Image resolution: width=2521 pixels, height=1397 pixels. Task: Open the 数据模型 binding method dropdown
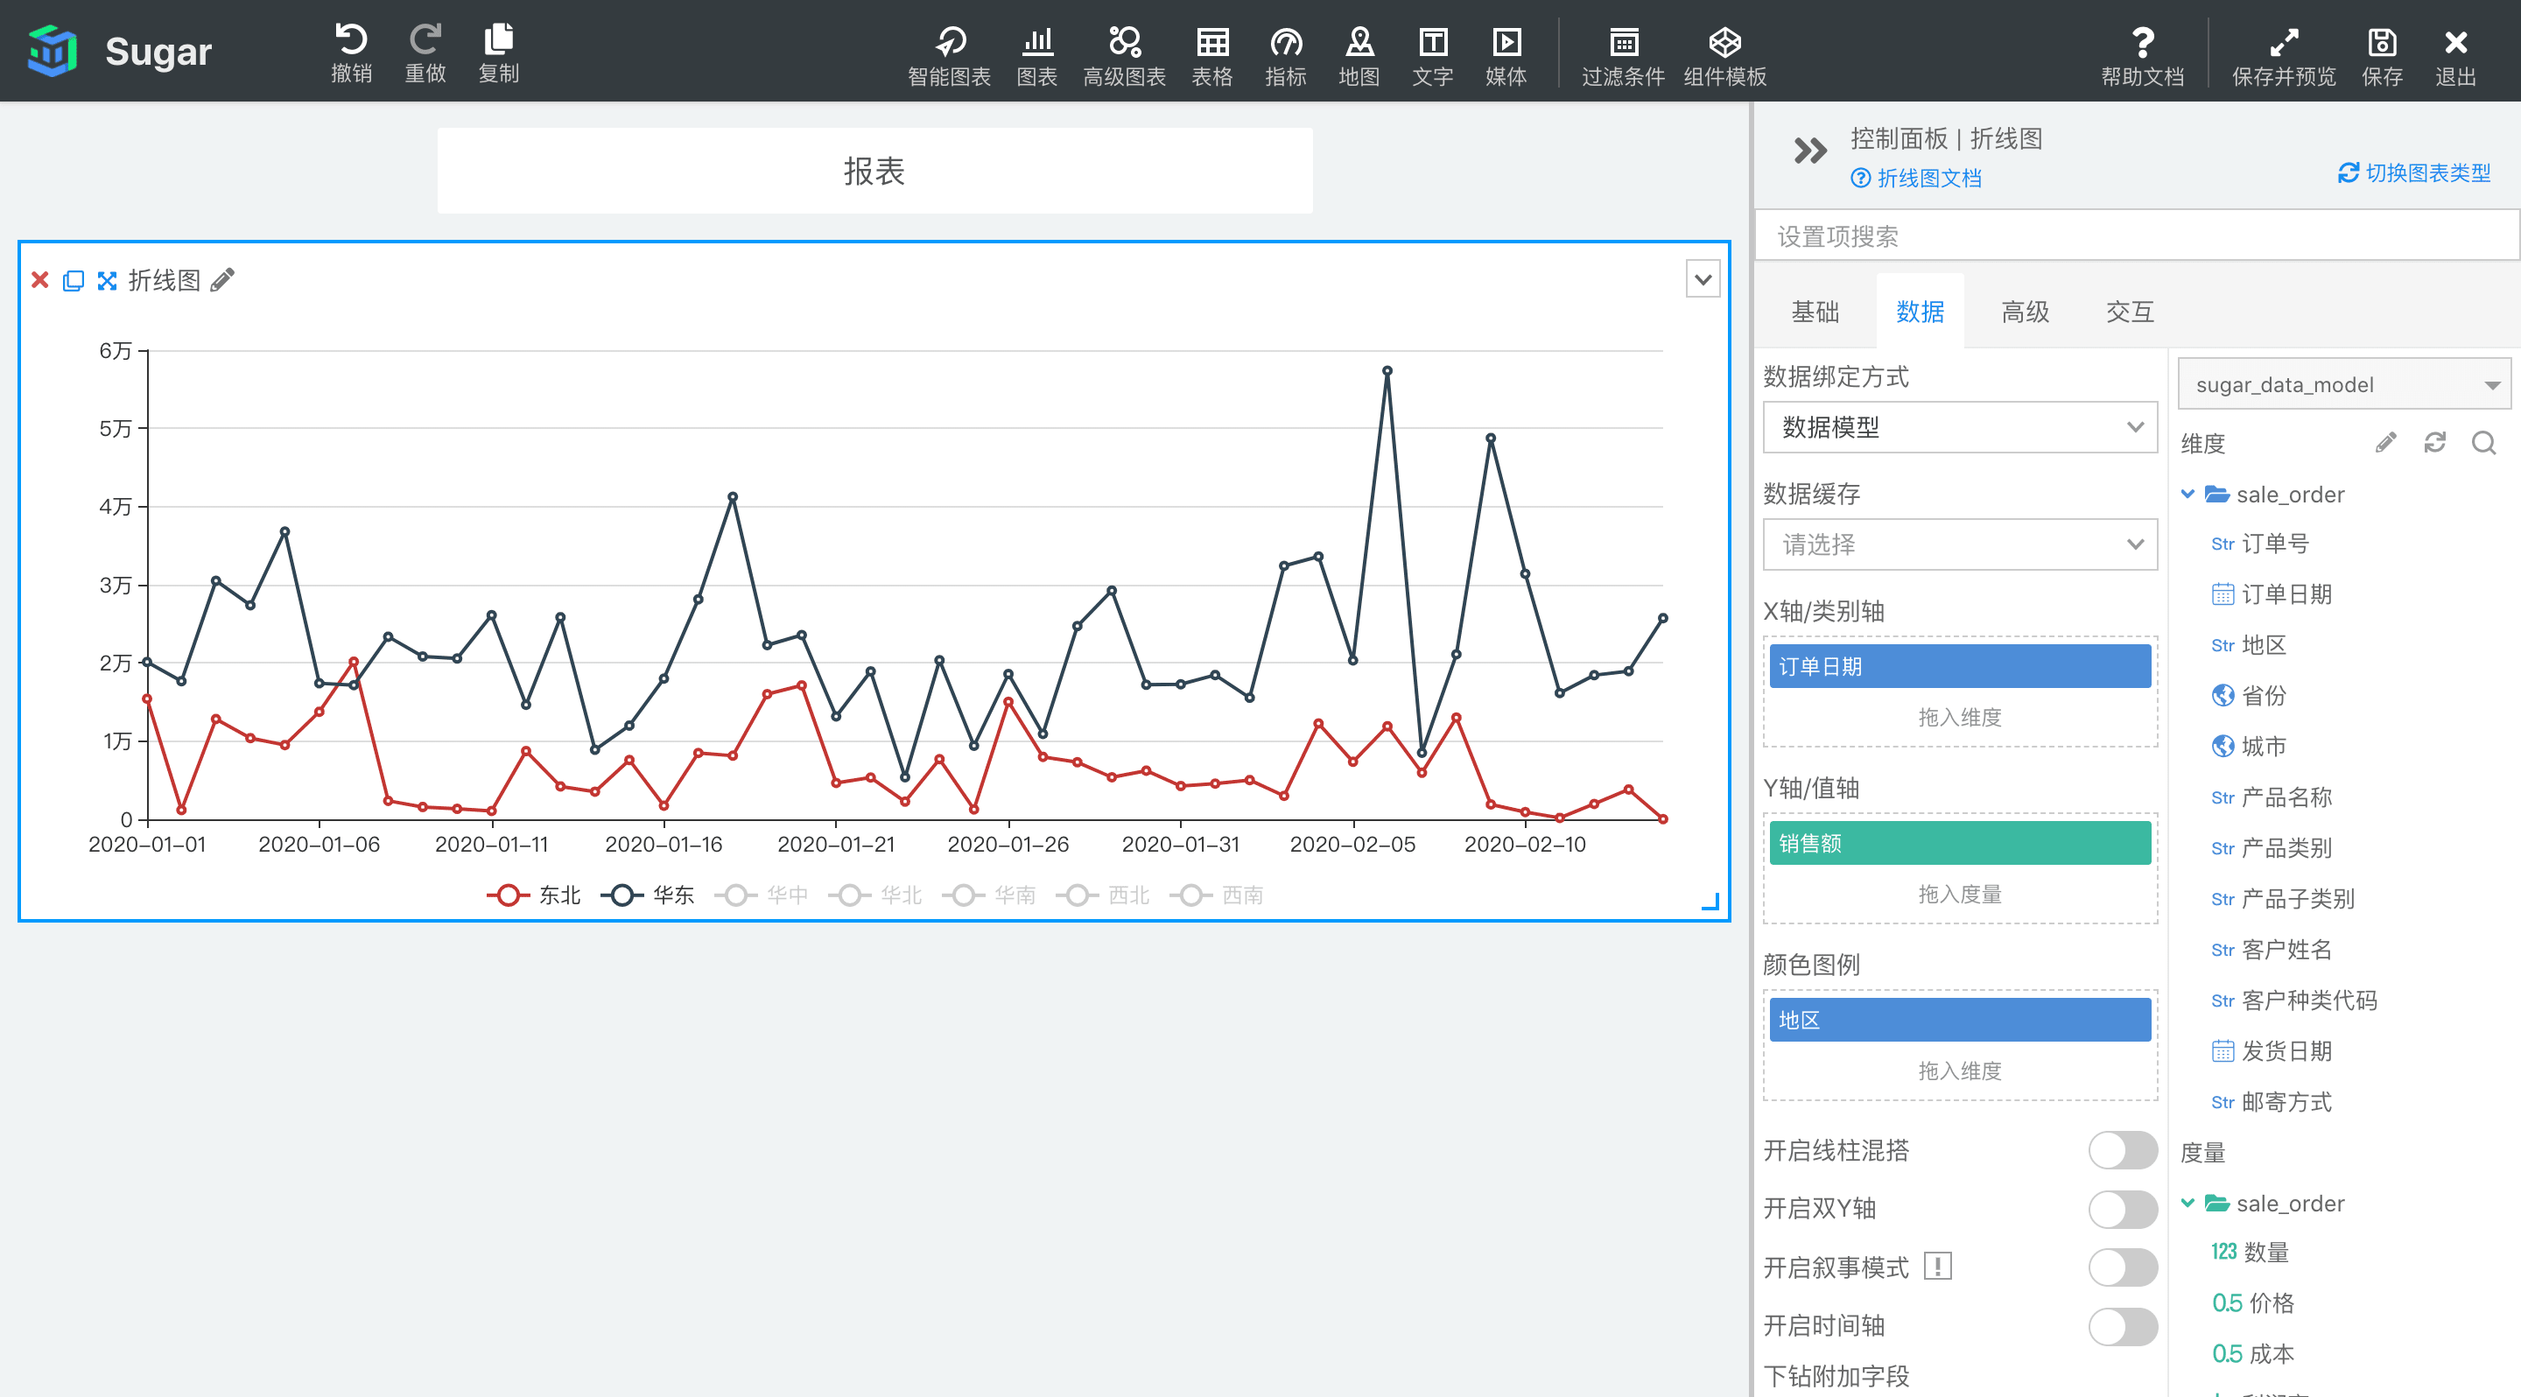tap(1959, 427)
